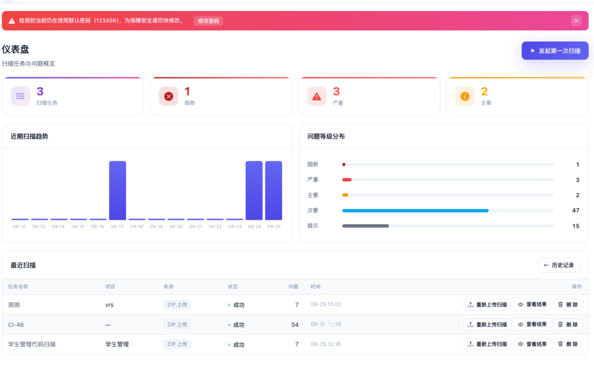The image size is (594, 378).
Task: Click the ZIP 上传 tag in the 测测 row
Action: [177, 304]
